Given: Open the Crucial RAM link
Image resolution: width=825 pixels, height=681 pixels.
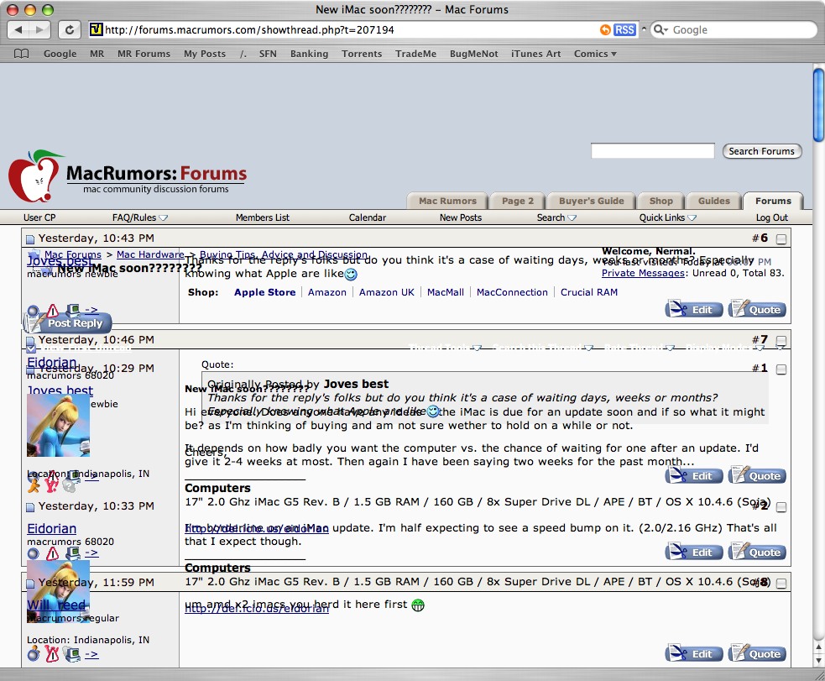Looking at the screenshot, I should [589, 292].
